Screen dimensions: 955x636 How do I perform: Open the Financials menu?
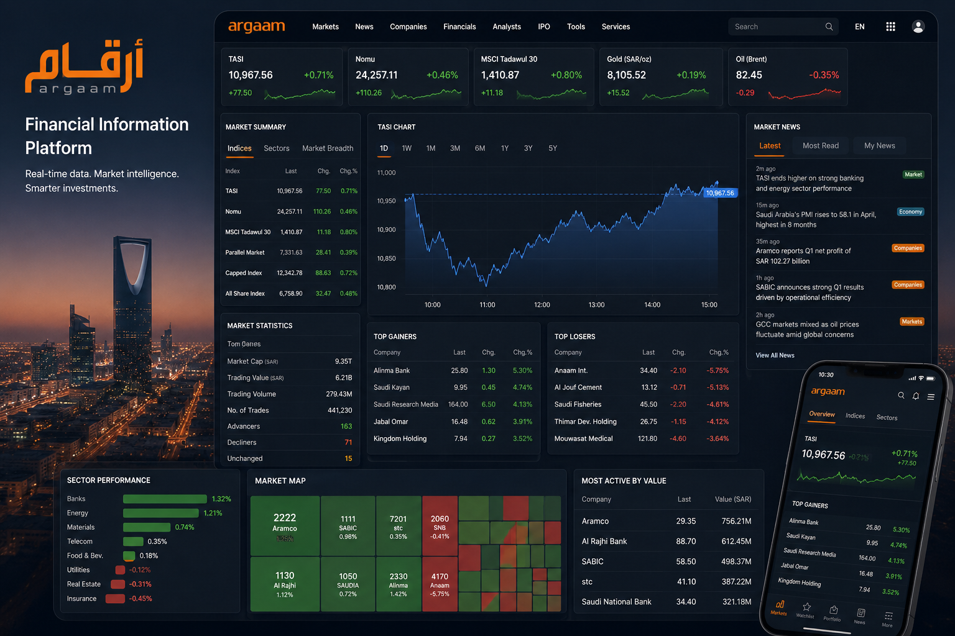(x=459, y=27)
